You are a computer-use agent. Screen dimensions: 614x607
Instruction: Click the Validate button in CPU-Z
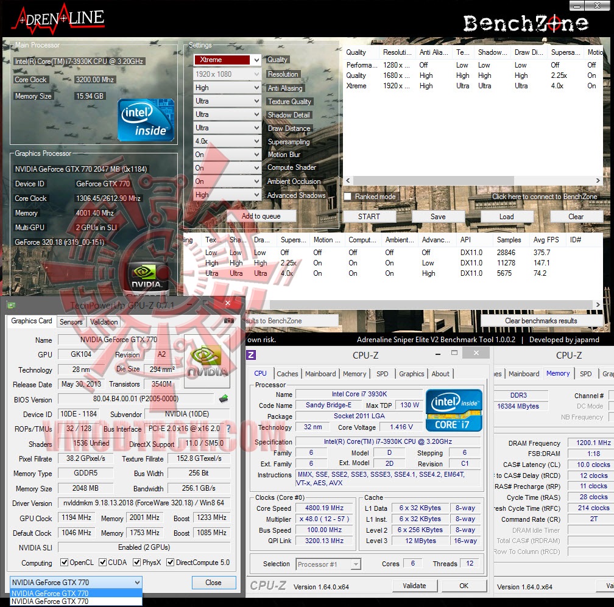pyautogui.click(x=415, y=586)
